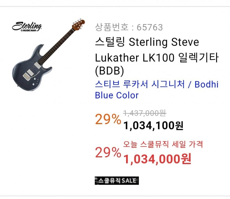Click the Blue Color text link
The width and height of the screenshot is (230, 199).
tap(117, 95)
